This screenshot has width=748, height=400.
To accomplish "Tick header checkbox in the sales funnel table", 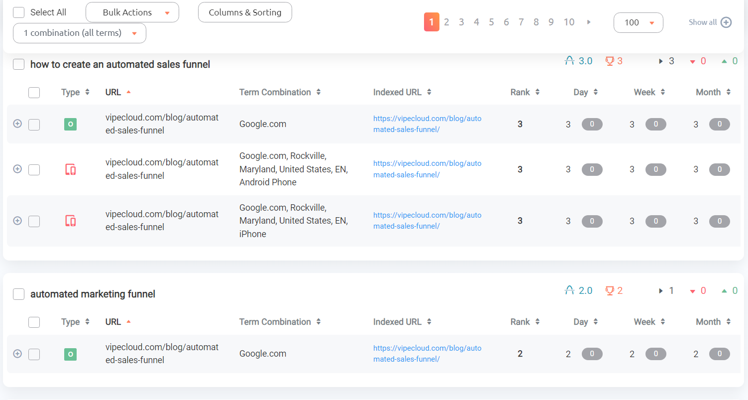I will [x=34, y=92].
